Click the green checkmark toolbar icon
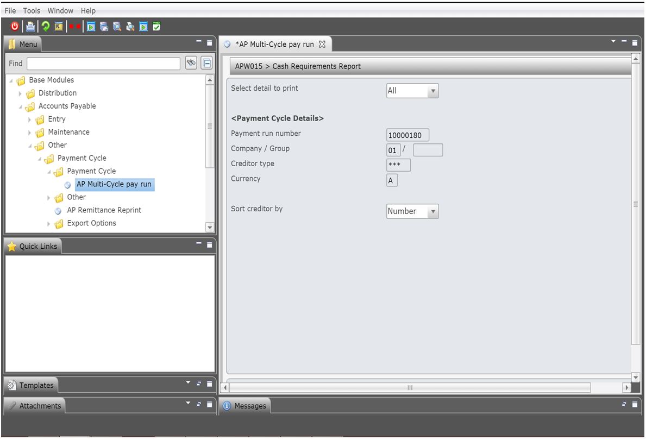Image resolution: width=646 pixels, height=440 pixels. (x=156, y=27)
